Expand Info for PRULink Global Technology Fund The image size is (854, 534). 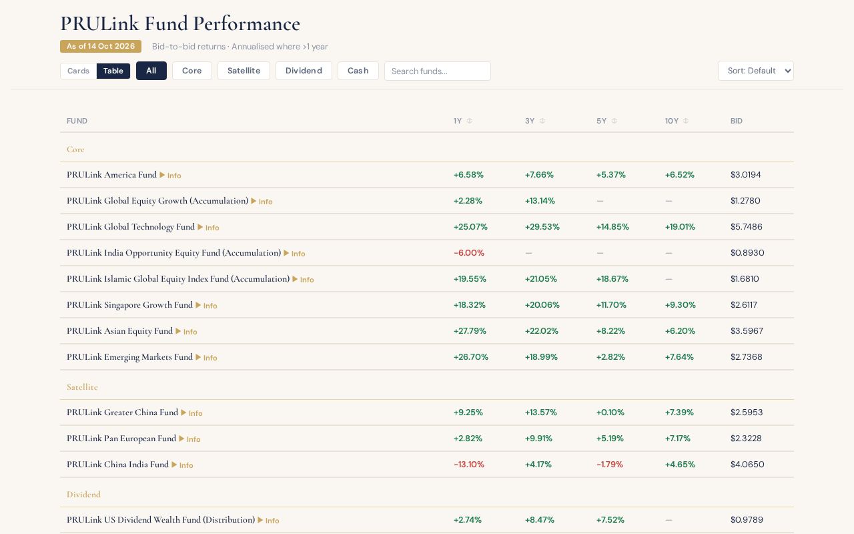pos(208,228)
